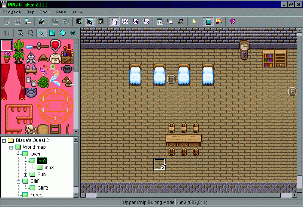Select the Pencil draw tool
Viewport: 303px width, 207px height.
42,33
